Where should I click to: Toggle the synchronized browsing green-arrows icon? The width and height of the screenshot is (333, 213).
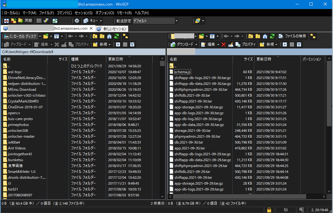[55, 21]
